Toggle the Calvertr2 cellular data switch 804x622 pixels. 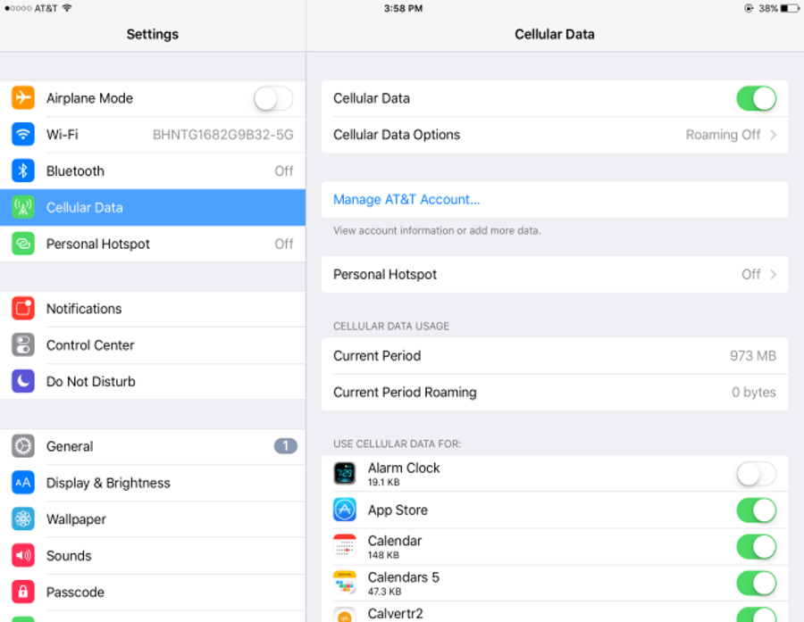pos(757,614)
